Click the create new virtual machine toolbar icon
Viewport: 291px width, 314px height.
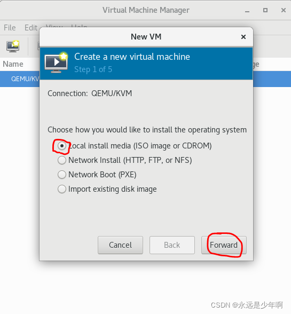click(x=13, y=46)
